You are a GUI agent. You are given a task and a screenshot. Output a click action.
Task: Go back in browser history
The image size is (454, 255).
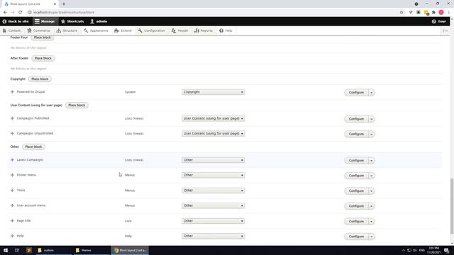(5, 13)
